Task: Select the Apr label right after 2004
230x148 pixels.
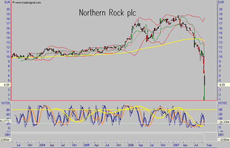Action: (52, 145)
